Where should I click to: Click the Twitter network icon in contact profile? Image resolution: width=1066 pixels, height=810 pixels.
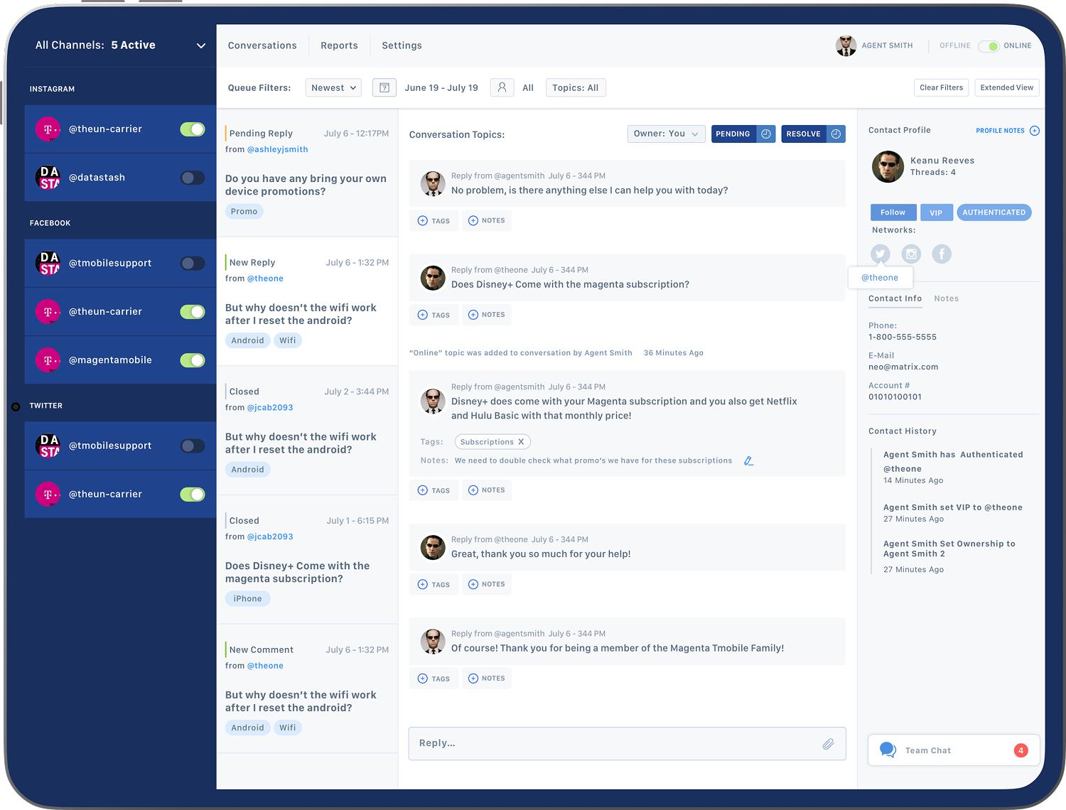(881, 254)
